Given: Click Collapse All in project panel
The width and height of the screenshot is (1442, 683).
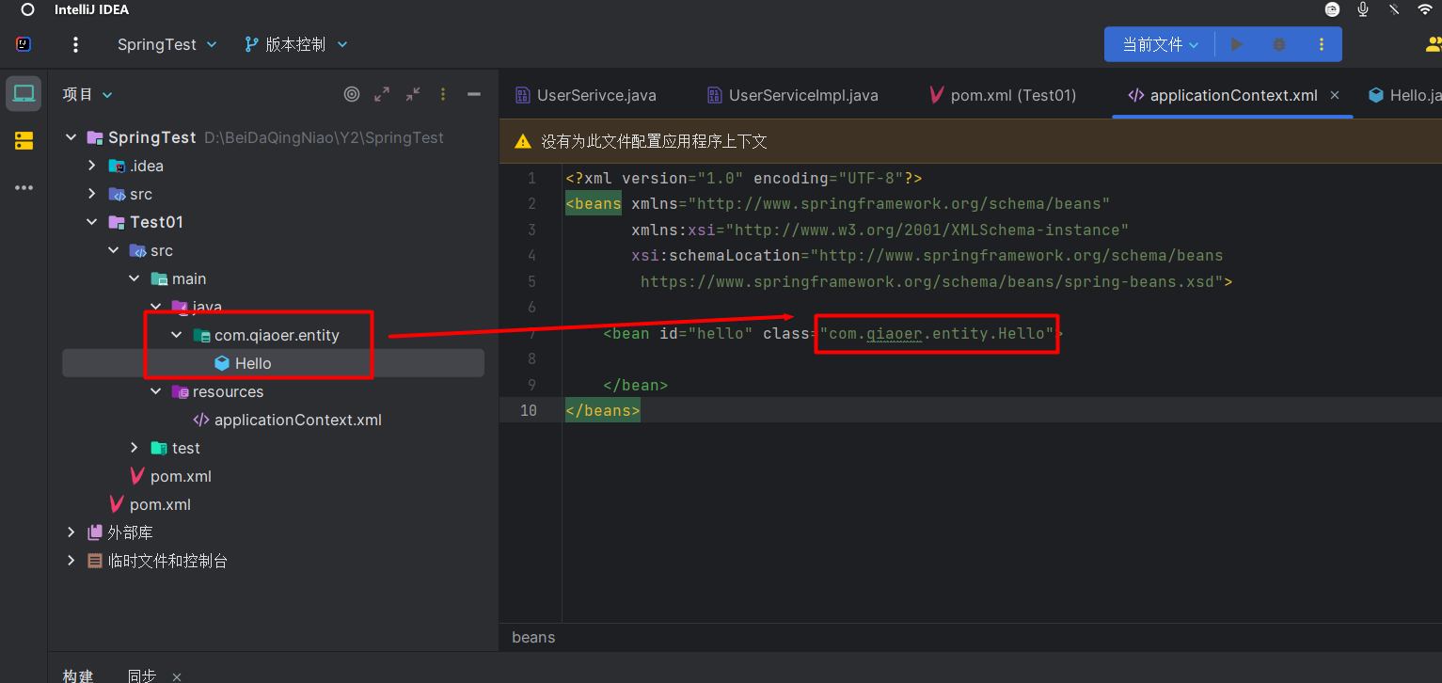Looking at the screenshot, I should tap(413, 94).
